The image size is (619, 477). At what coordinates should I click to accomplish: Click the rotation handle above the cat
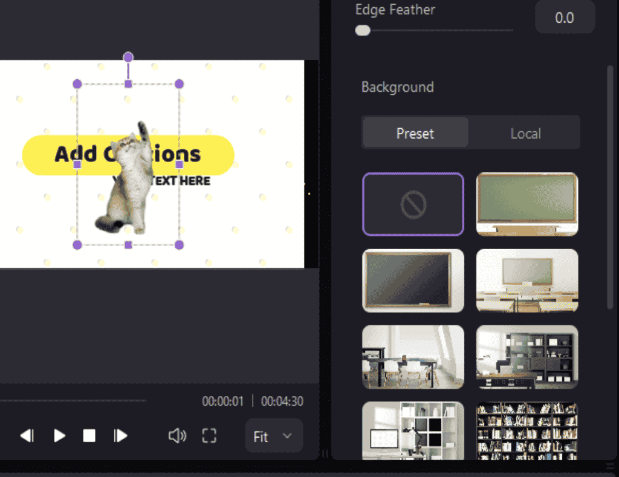tap(128, 57)
